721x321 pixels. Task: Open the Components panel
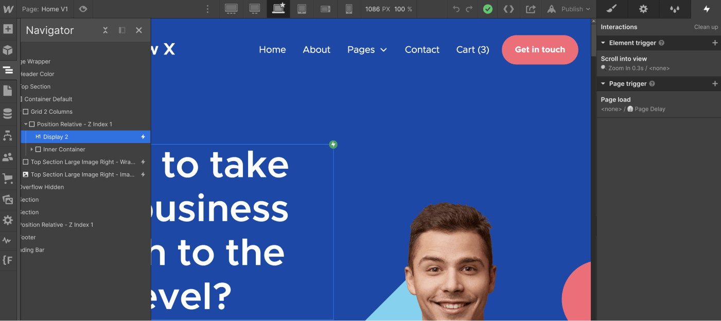click(8, 50)
